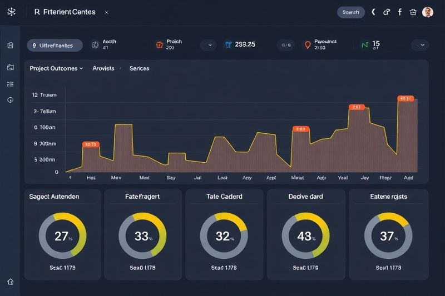Switch to the Serices tab
This screenshot has width=445, height=296.
pos(139,68)
